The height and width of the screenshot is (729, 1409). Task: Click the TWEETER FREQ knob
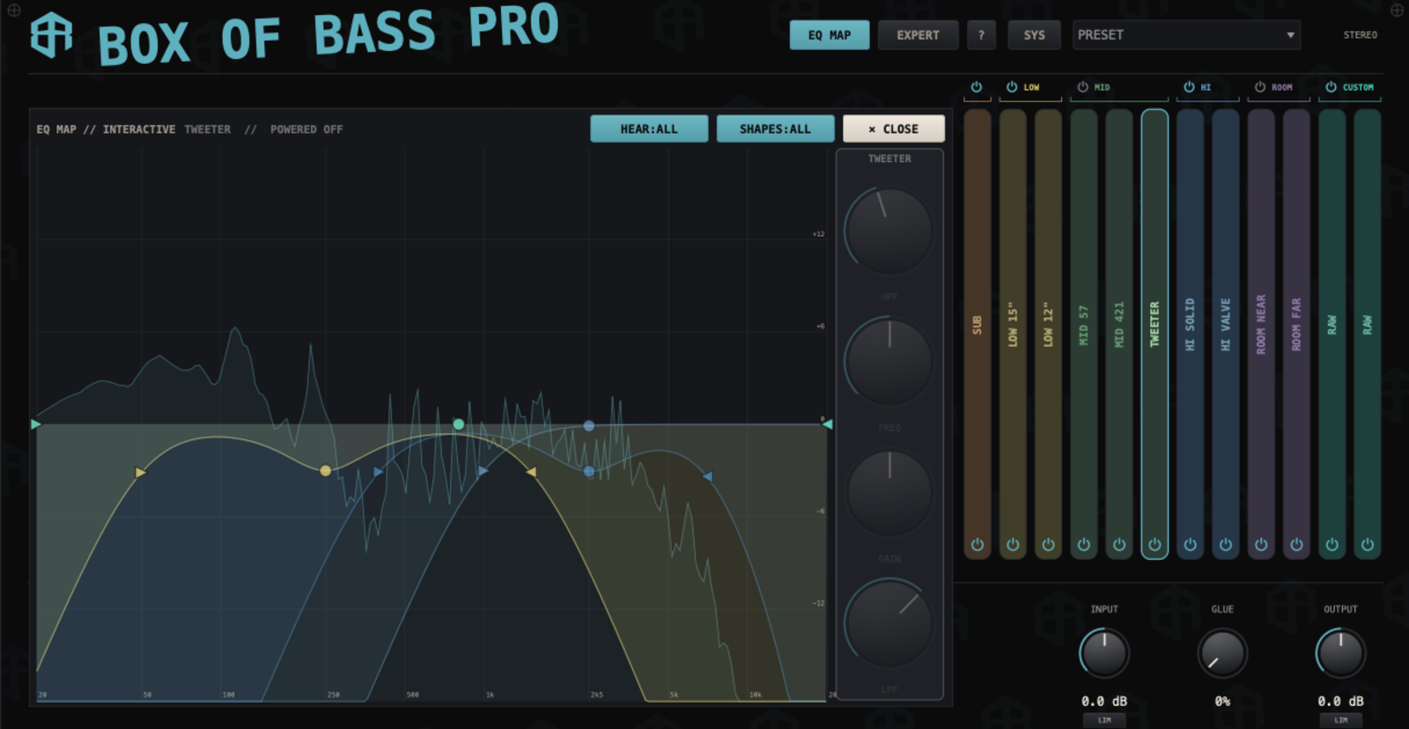[889, 361]
